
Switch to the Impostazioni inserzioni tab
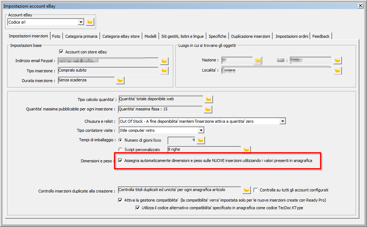click(28, 36)
